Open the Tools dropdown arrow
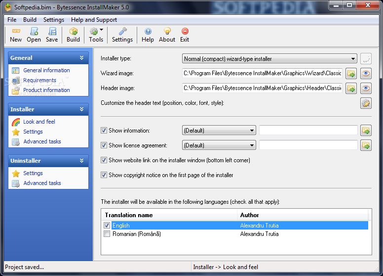This screenshot has height=276, width=383. [x=102, y=30]
